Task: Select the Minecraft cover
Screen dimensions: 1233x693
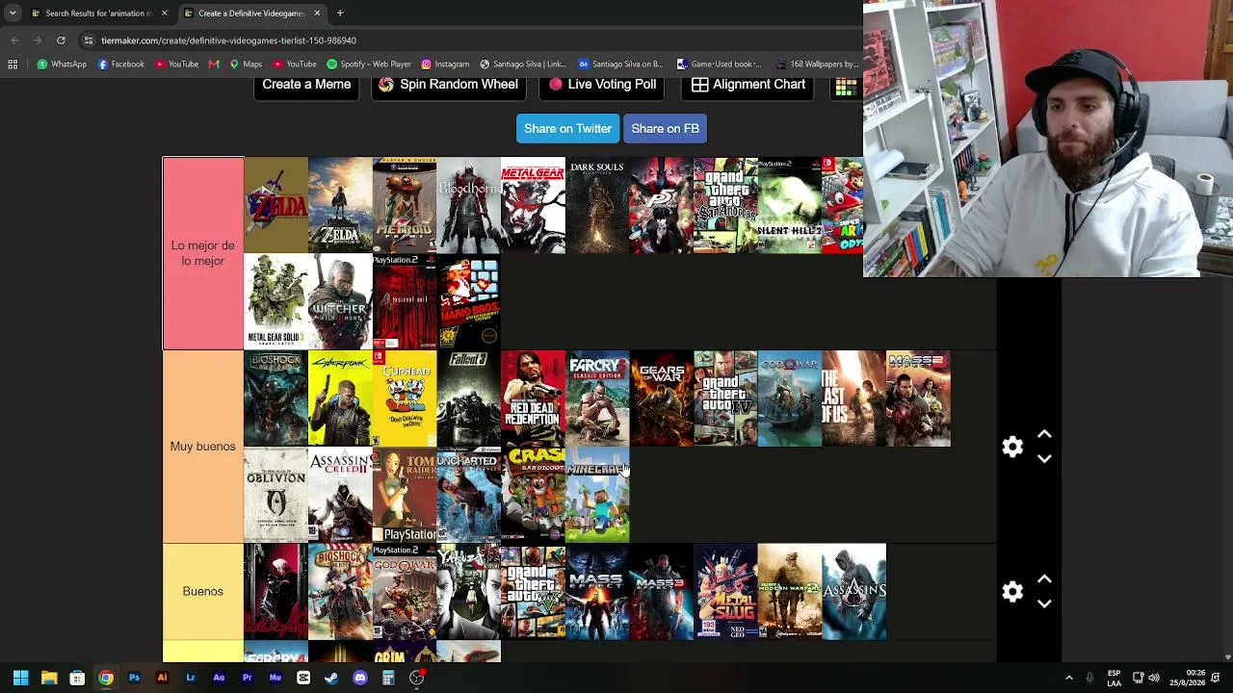Action: [x=597, y=495]
